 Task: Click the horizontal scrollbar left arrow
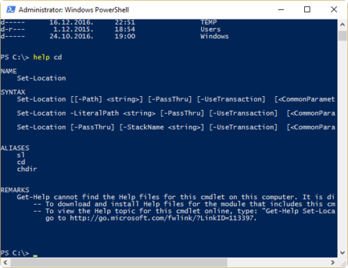pos(6,262)
